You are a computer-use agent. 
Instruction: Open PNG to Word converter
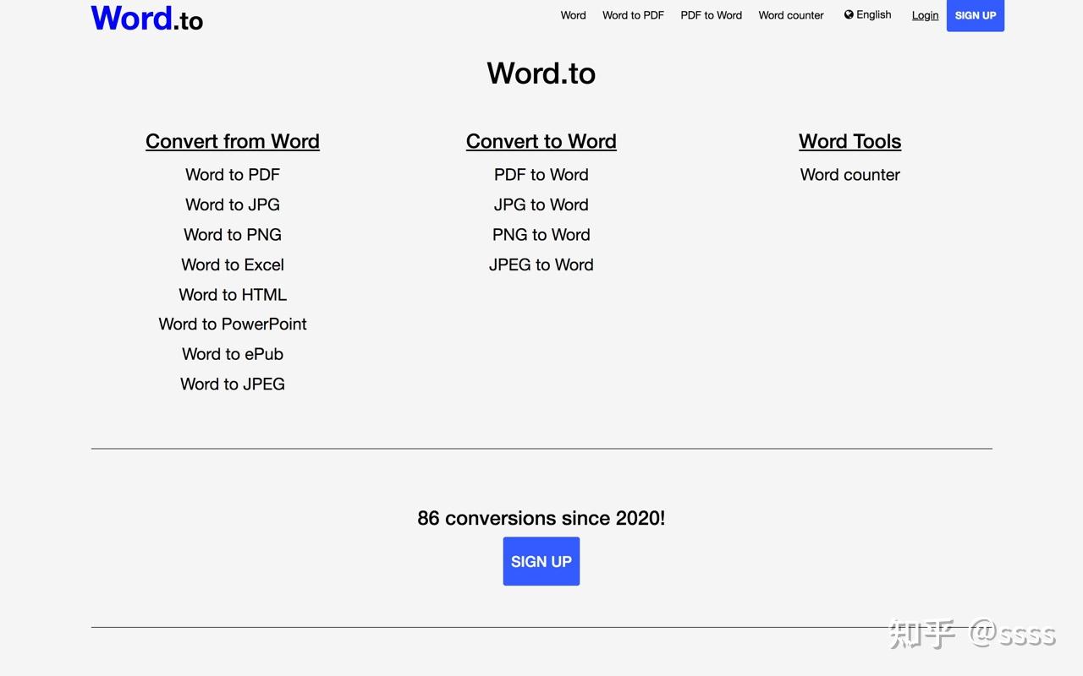[x=541, y=235]
